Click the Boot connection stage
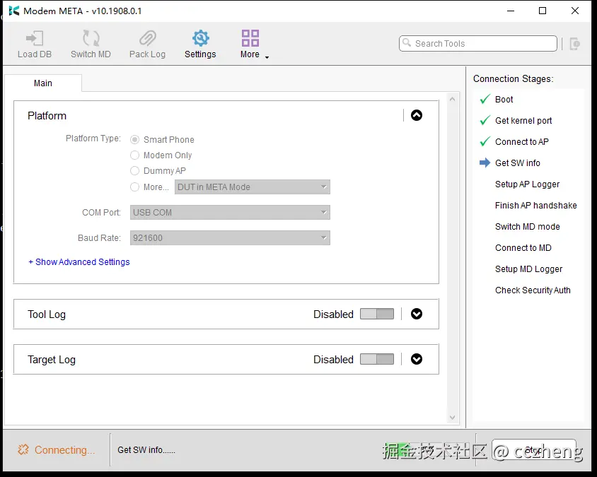 504,99
